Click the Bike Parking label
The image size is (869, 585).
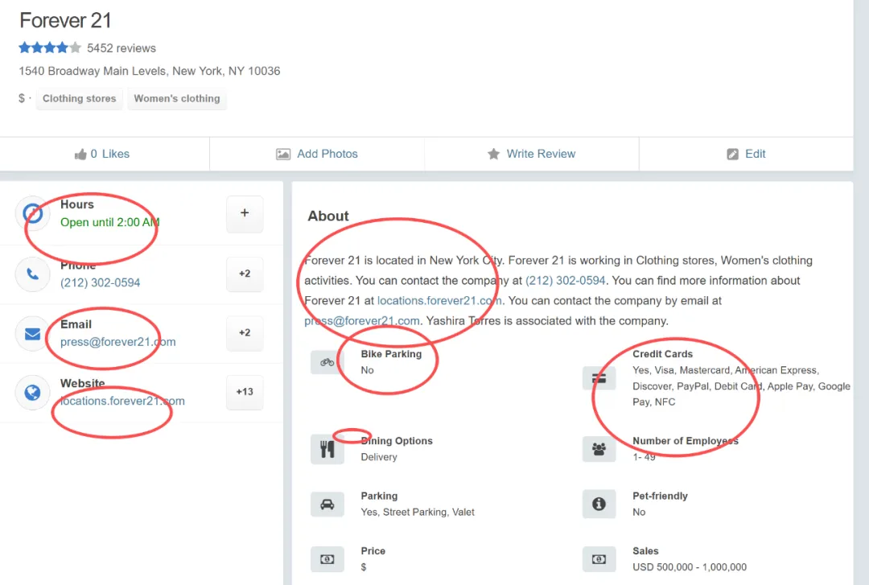391,354
